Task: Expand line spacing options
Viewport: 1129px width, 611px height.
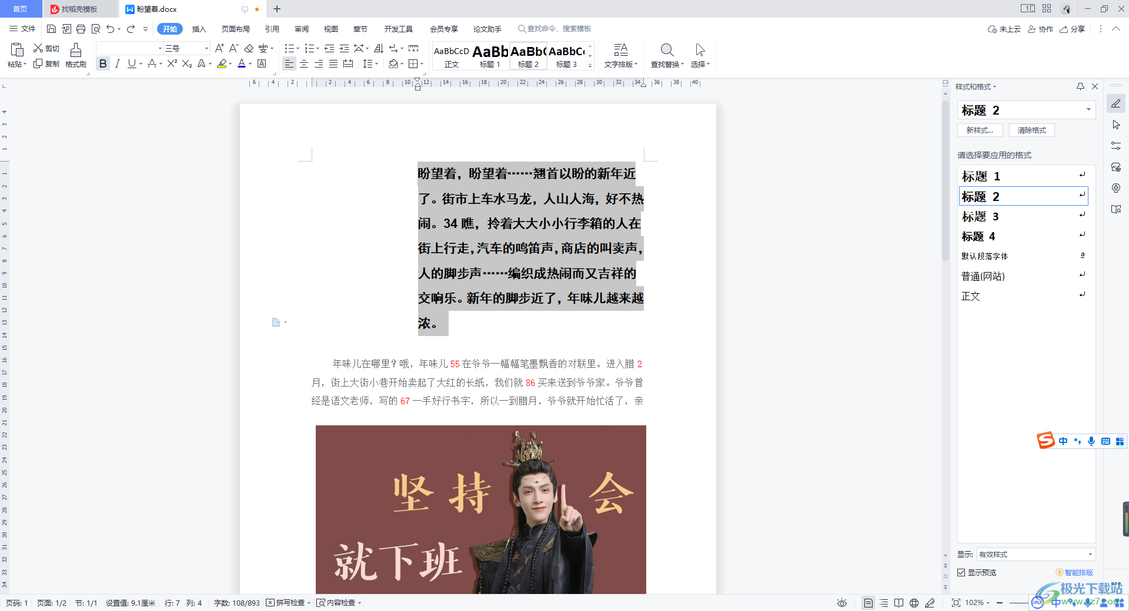Action: point(376,64)
